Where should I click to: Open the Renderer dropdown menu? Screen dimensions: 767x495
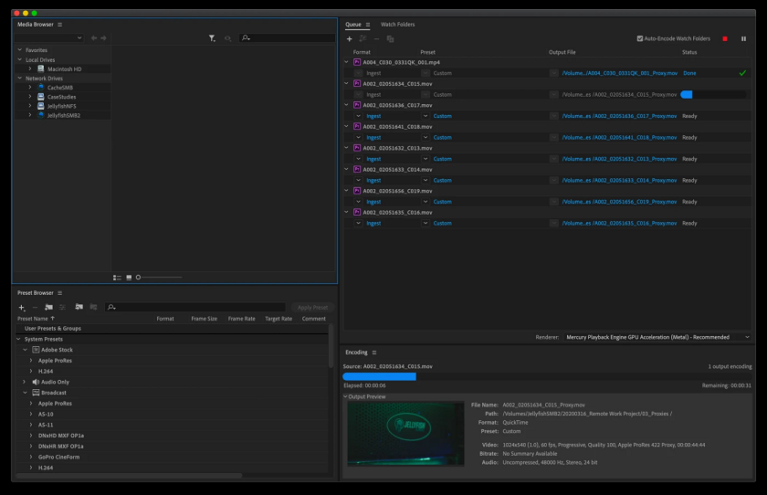[x=656, y=337]
